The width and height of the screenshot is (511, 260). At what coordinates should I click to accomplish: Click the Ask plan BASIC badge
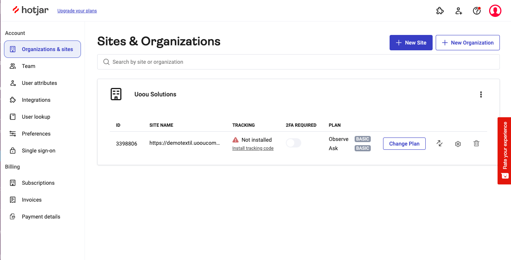363,148
